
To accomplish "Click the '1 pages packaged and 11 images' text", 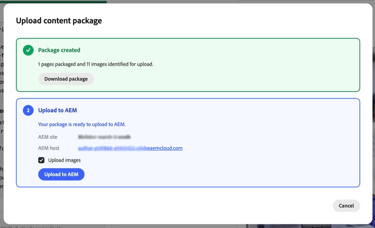I will pos(95,64).
